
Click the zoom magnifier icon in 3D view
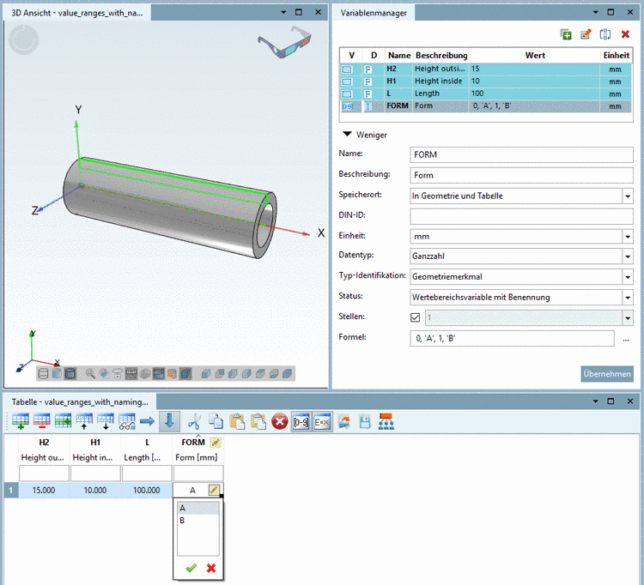(90, 374)
